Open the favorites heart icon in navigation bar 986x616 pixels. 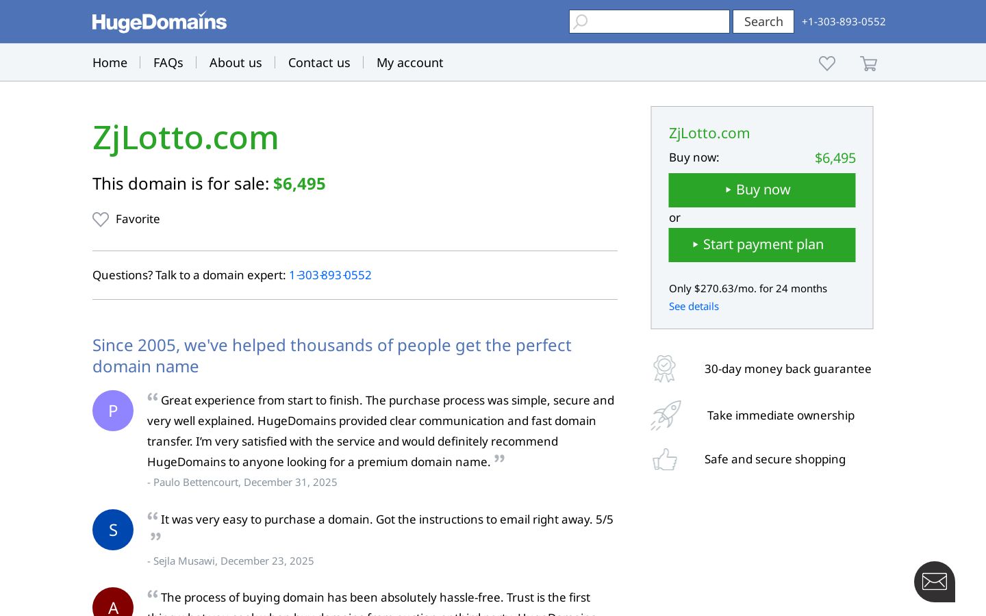pyautogui.click(x=827, y=63)
